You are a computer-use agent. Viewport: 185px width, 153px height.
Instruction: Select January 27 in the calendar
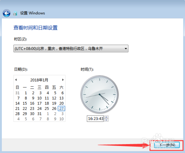pos(61,109)
